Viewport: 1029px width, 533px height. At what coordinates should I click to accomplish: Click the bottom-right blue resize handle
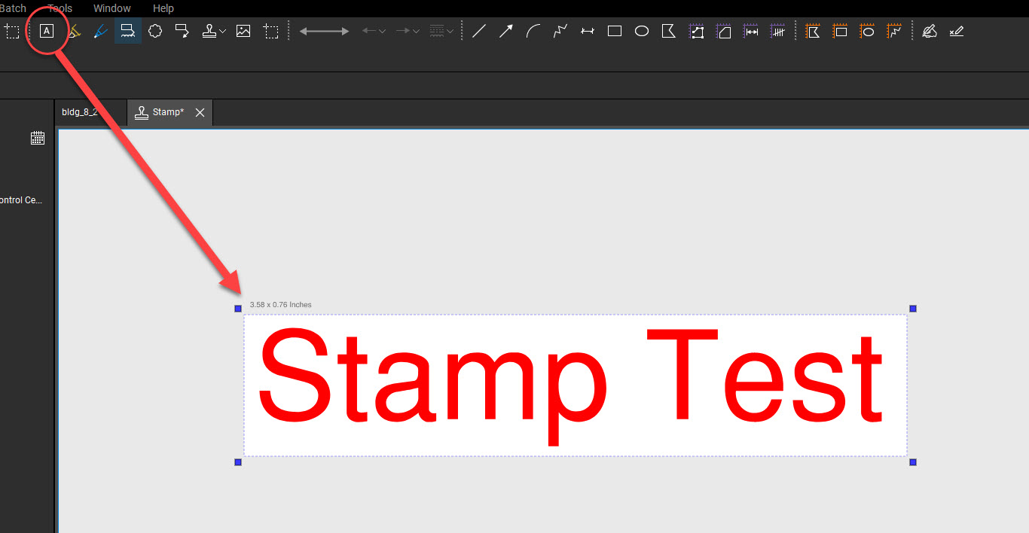tap(913, 462)
